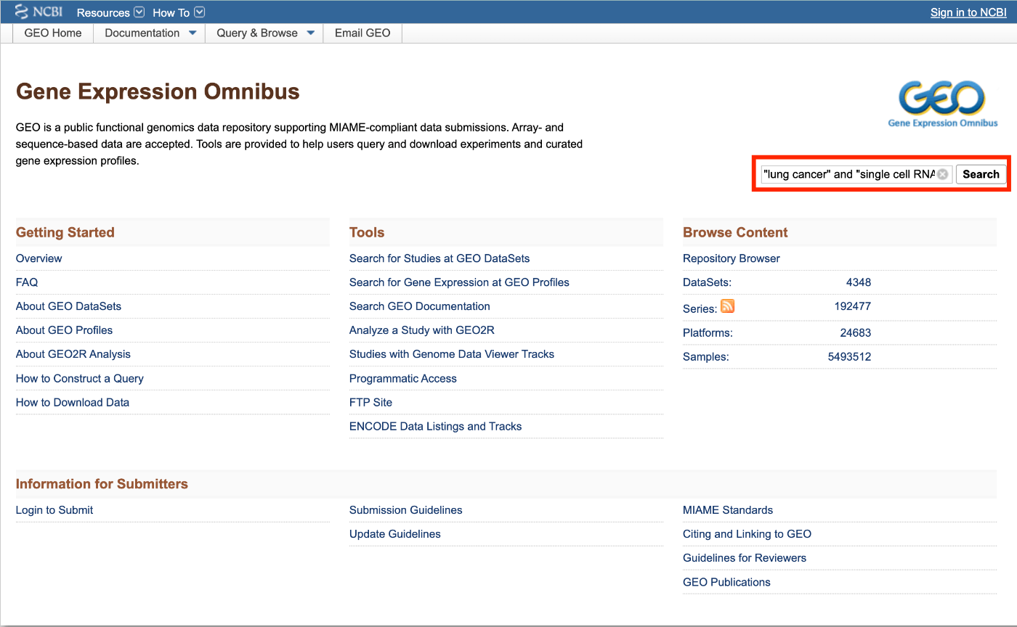Open About GEO2R Analysis

tap(73, 354)
